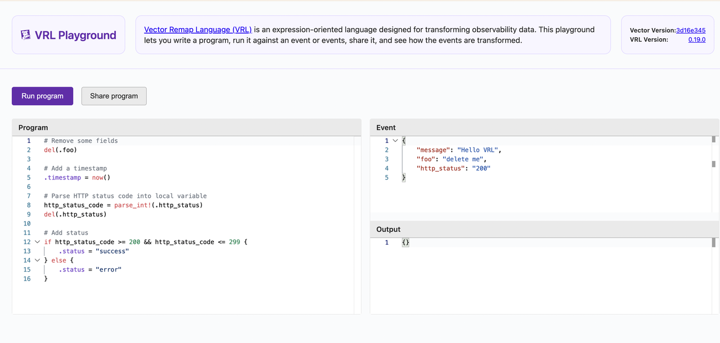Click the "success" string on line 13
The image size is (720, 343).
[112, 251]
